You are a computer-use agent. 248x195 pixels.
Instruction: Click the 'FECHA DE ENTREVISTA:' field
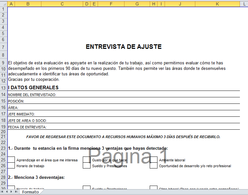[124, 127]
